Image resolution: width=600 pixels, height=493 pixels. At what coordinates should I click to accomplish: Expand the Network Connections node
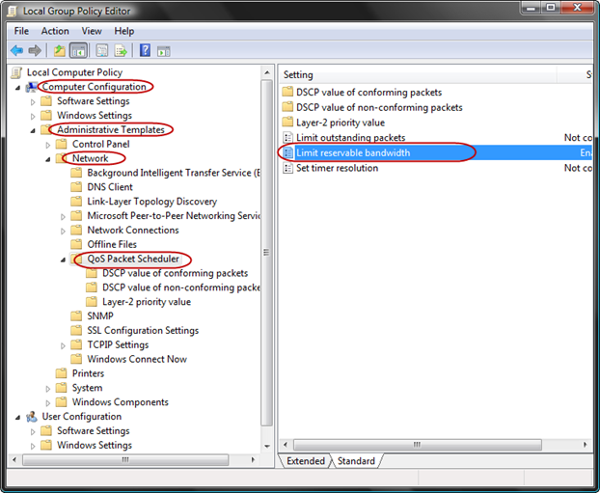pyautogui.click(x=63, y=231)
